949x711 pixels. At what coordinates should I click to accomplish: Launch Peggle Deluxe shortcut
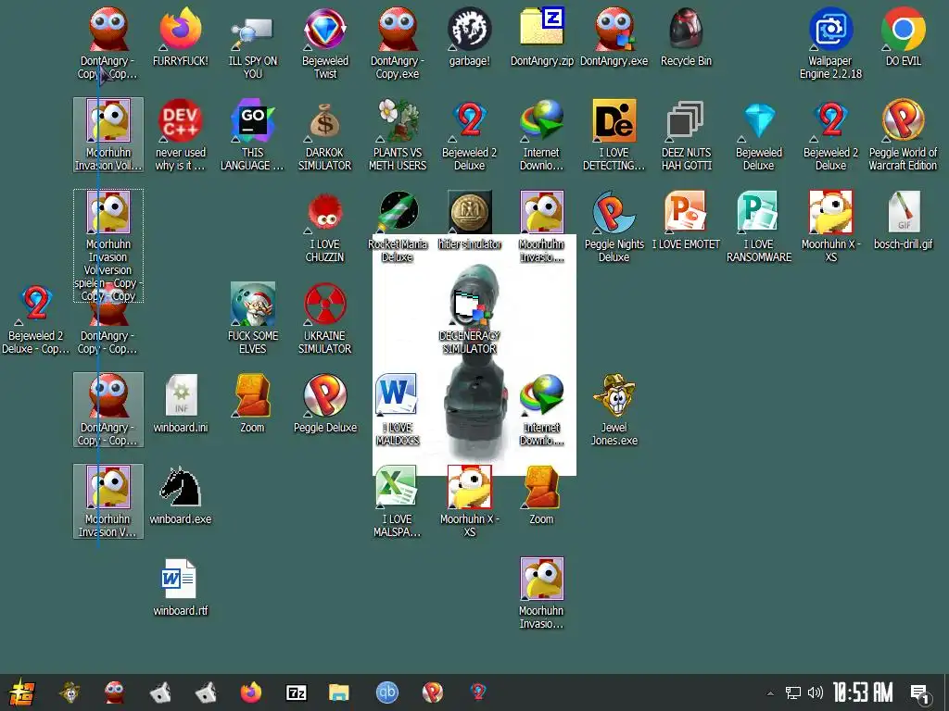tap(325, 405)
